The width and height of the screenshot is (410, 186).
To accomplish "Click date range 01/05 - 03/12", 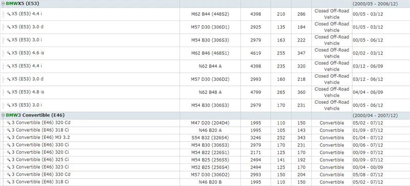I will pos(367,27).
